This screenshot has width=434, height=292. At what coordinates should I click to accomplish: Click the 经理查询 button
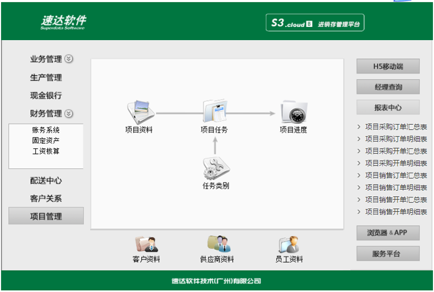(x=388, y=87)
